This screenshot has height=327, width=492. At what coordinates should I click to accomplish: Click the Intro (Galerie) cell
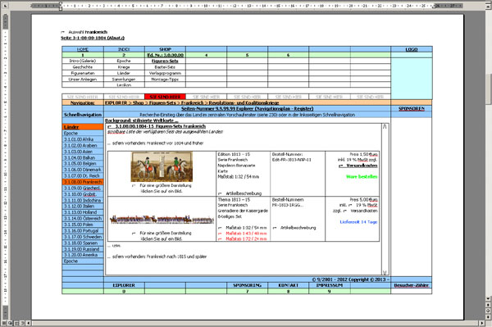click(83, 61)
